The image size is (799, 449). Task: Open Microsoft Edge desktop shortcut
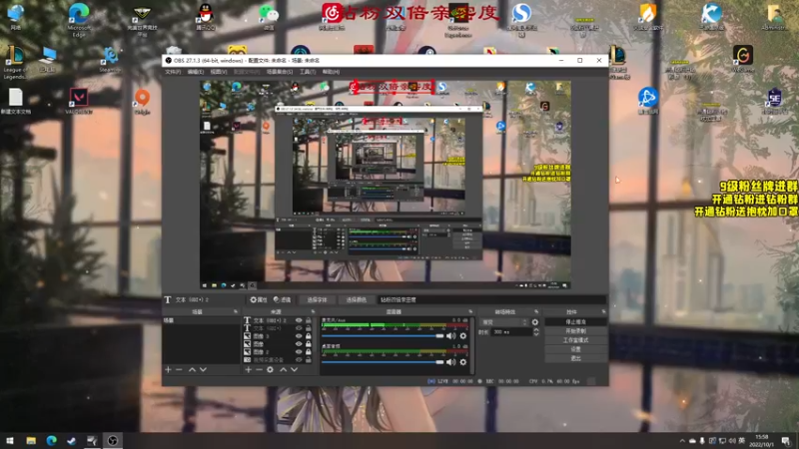[79, 19]
